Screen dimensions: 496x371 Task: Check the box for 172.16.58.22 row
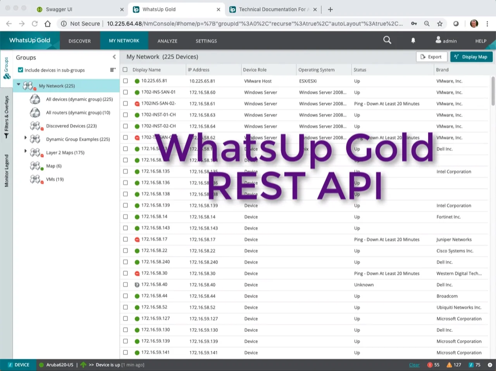point(125,250)
